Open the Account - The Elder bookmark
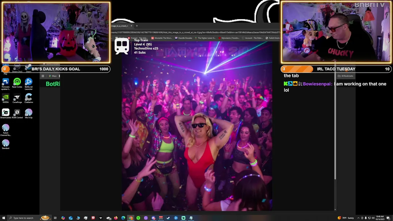393x221 pixels. [x=253, y=38]
